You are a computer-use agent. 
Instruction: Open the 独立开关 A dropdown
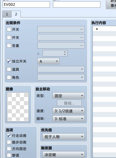[48, 61]
